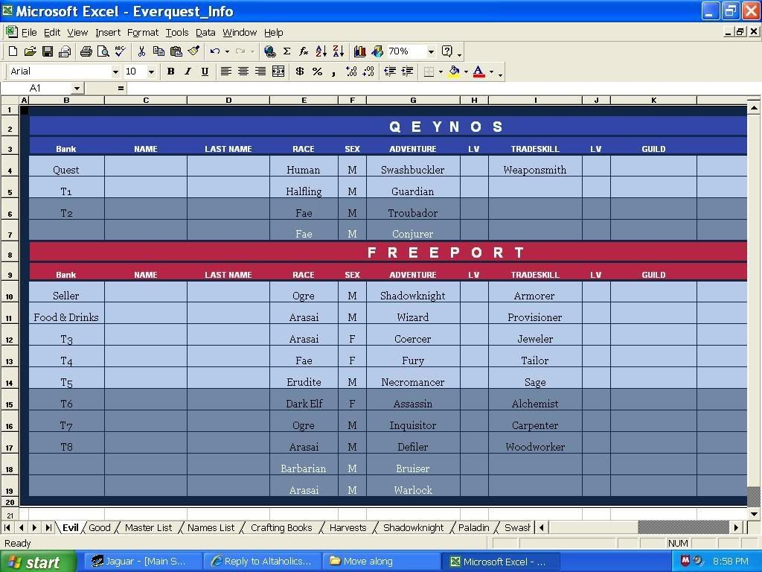Expand the Undo history dropdown arrow
This screenshot has height=572, width=762.
coord(227,51)
